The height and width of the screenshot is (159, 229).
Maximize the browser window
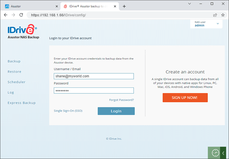point(212,4)
